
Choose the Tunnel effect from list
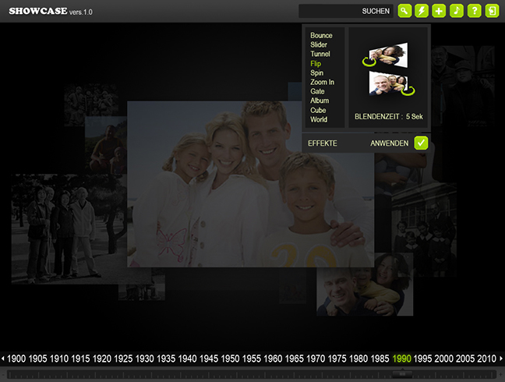click(x=320, y=55)
